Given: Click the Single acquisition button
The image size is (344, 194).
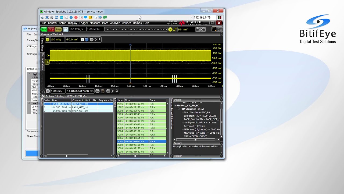Looking at the screenshot, I should pyautogui.click(x=58, y=29).
